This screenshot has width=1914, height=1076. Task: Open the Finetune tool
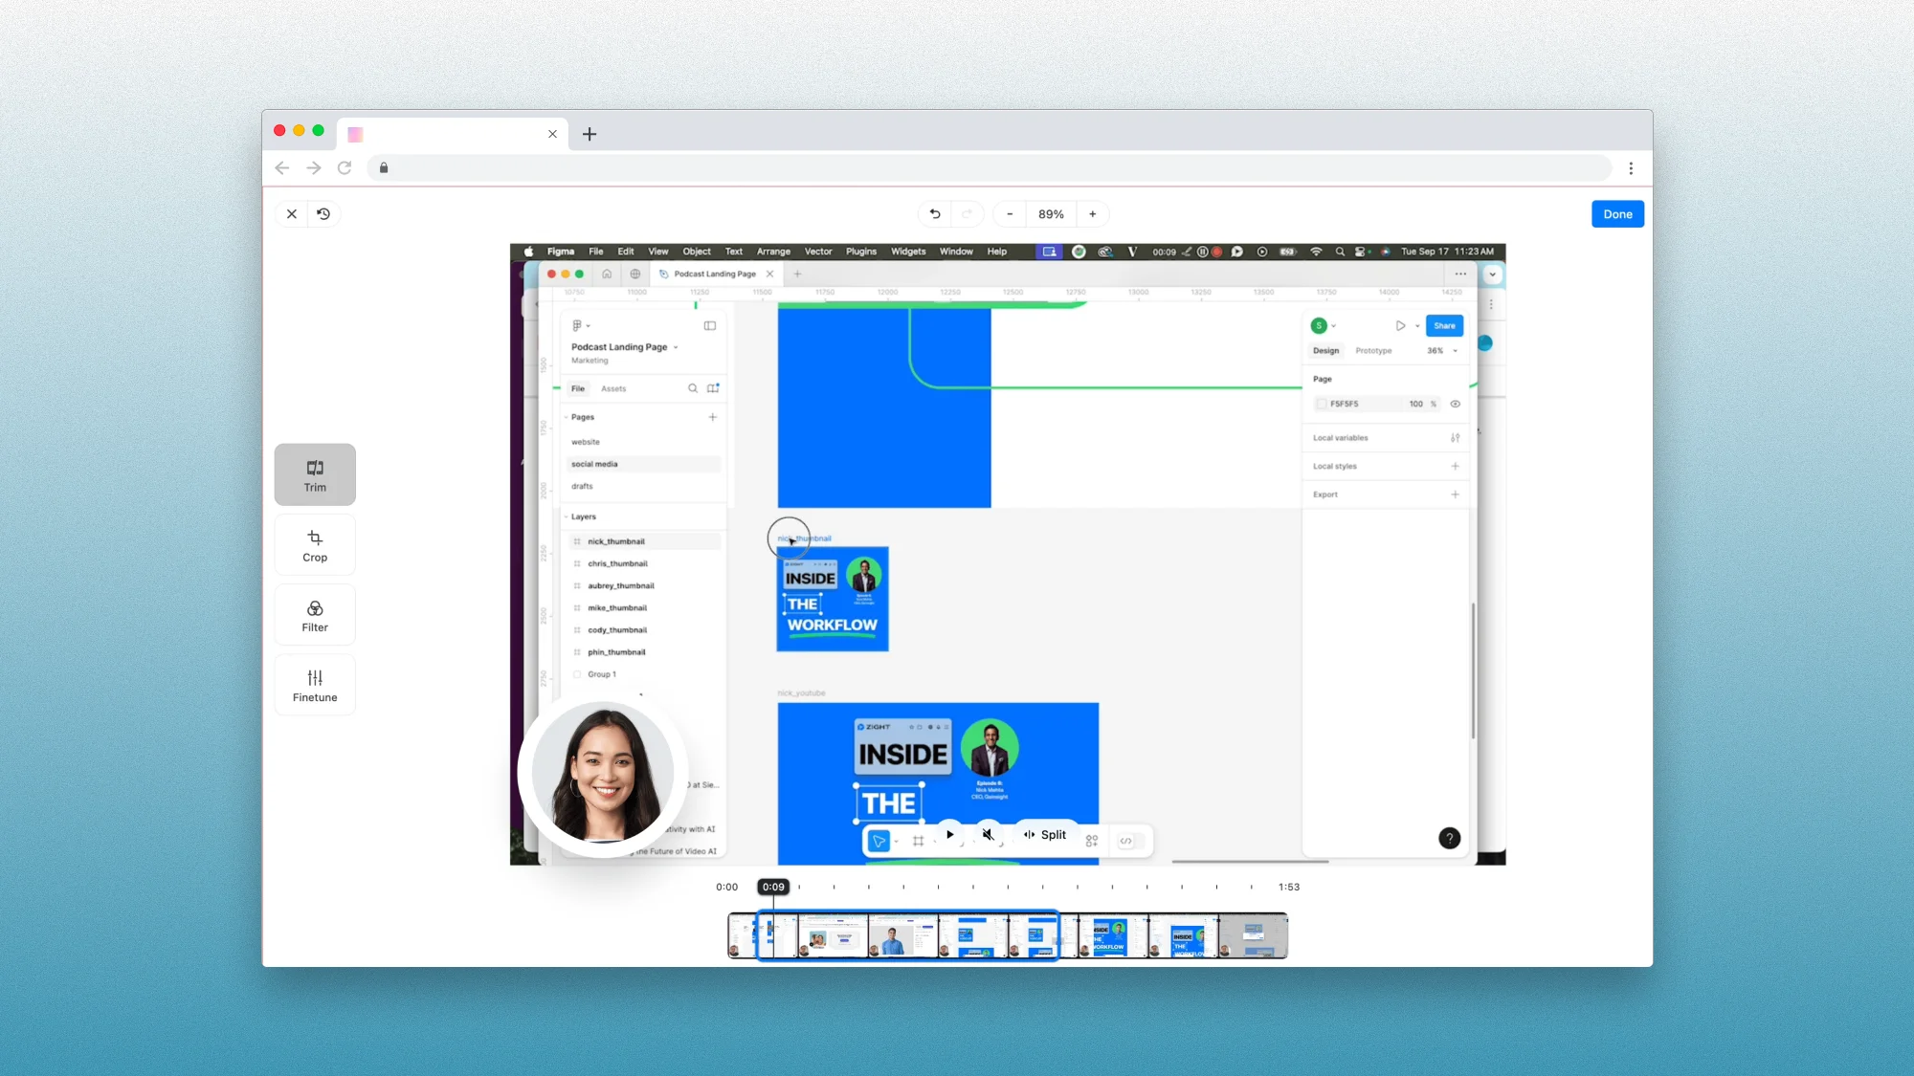coord(315,685)
